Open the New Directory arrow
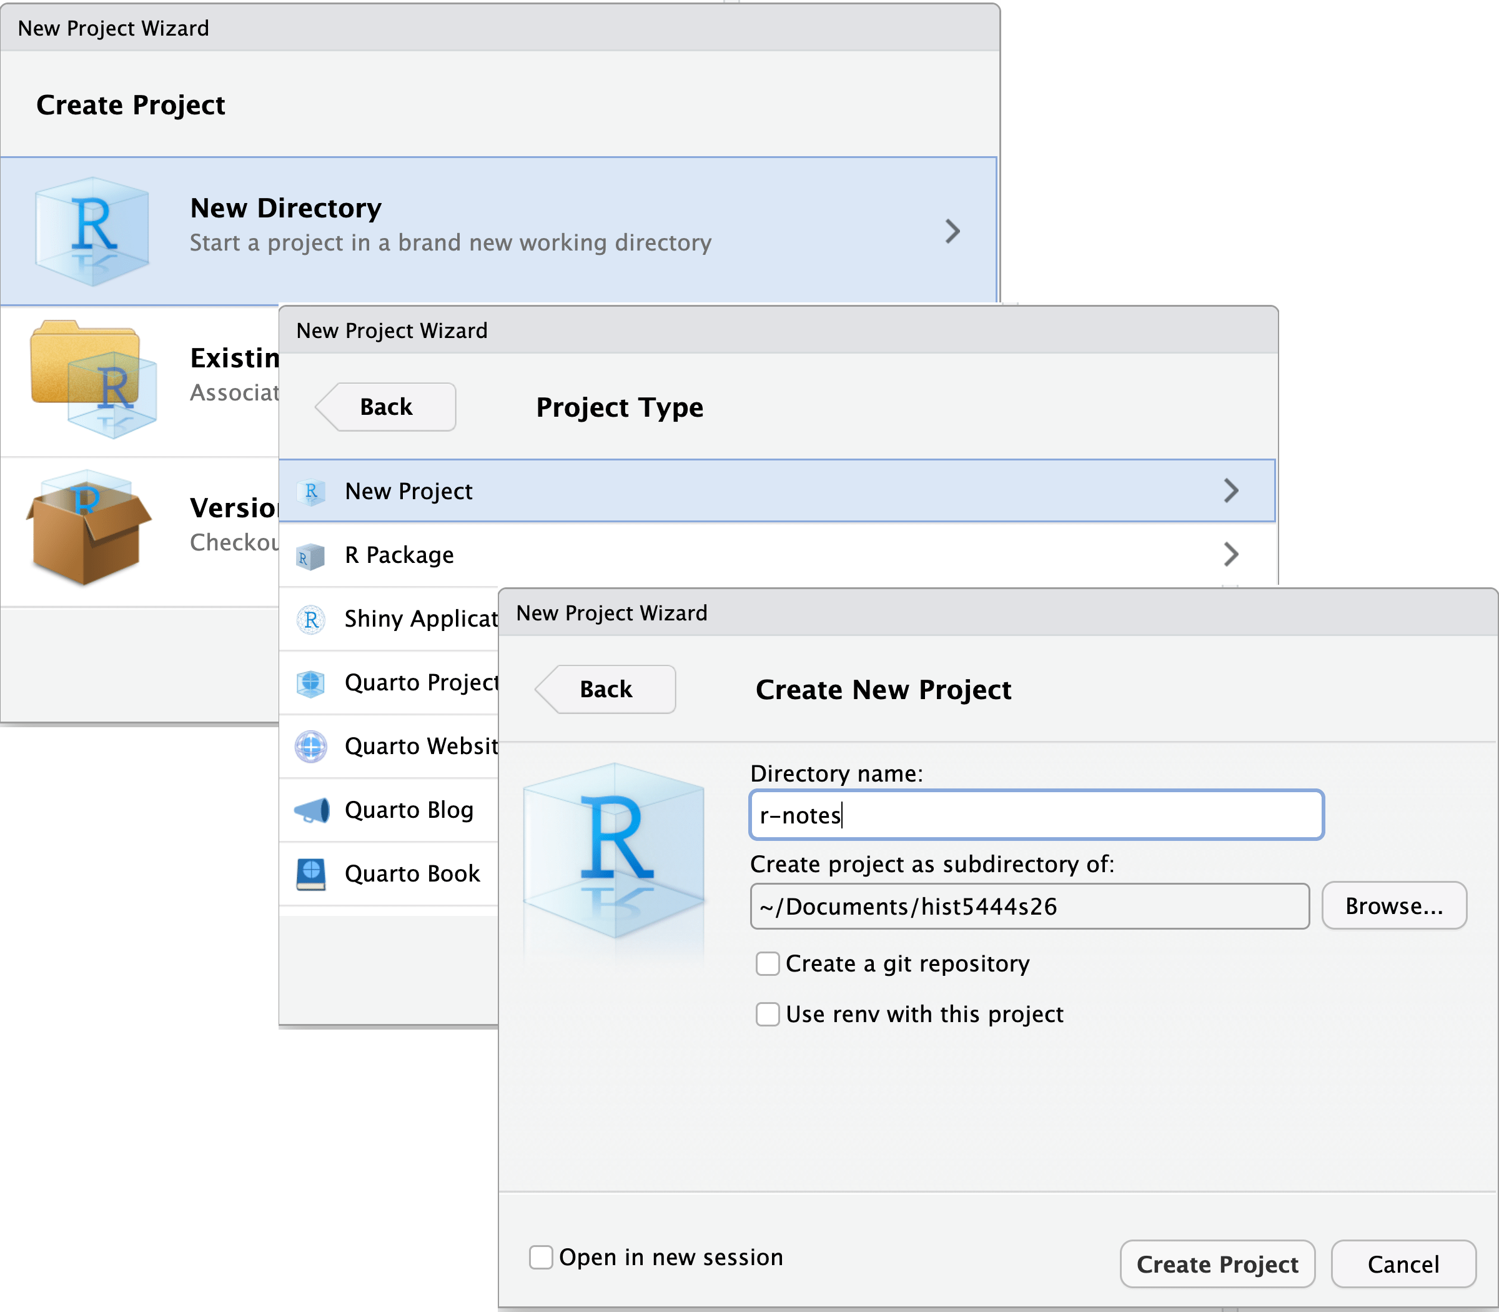This screenshot has width=1499, height=1312. [x=954, y=231]
